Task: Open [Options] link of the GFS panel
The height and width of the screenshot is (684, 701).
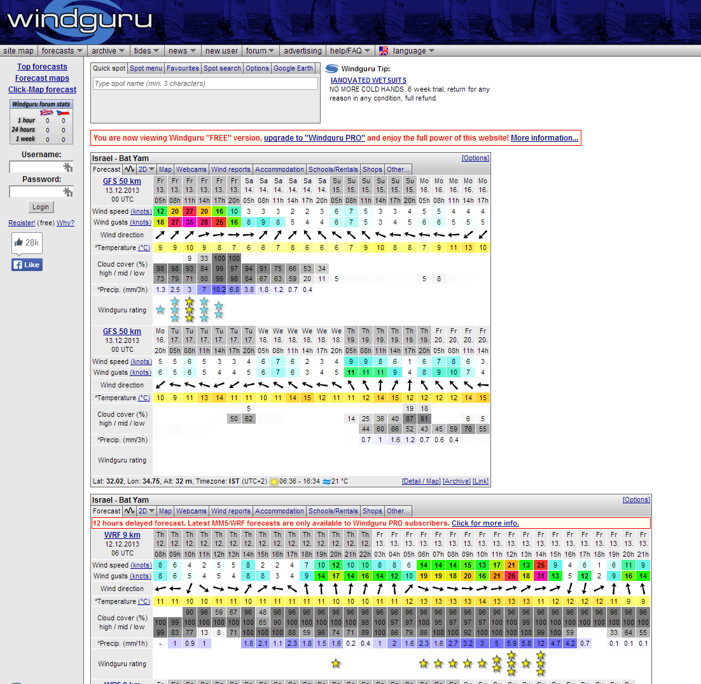Action: [475, 158]
